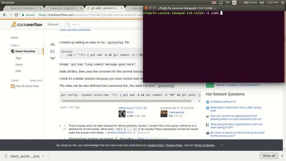This screenshot has width=286, height=161.
Task: Dismiss the cookie policy banner
Action: tap(222, 145)
